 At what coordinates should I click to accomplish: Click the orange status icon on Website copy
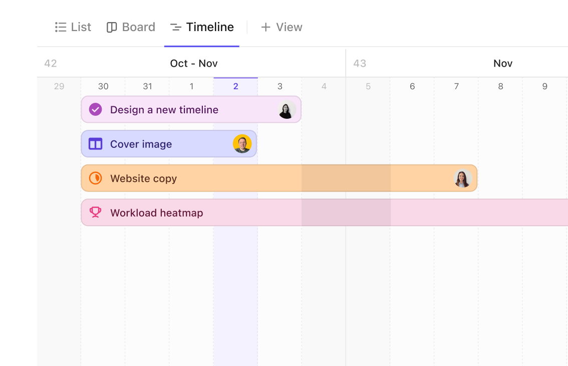pos(95,178)
